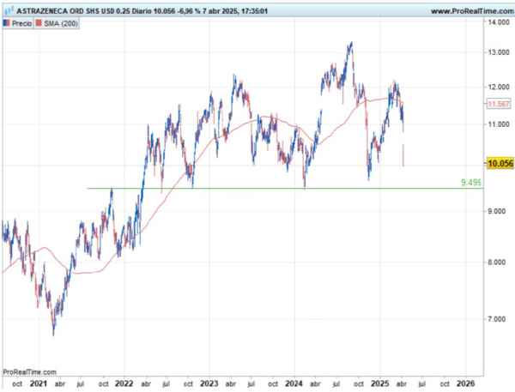Click the green 9.495 support level label
This screenshot has height=392, width=515.
pos(470,183)
